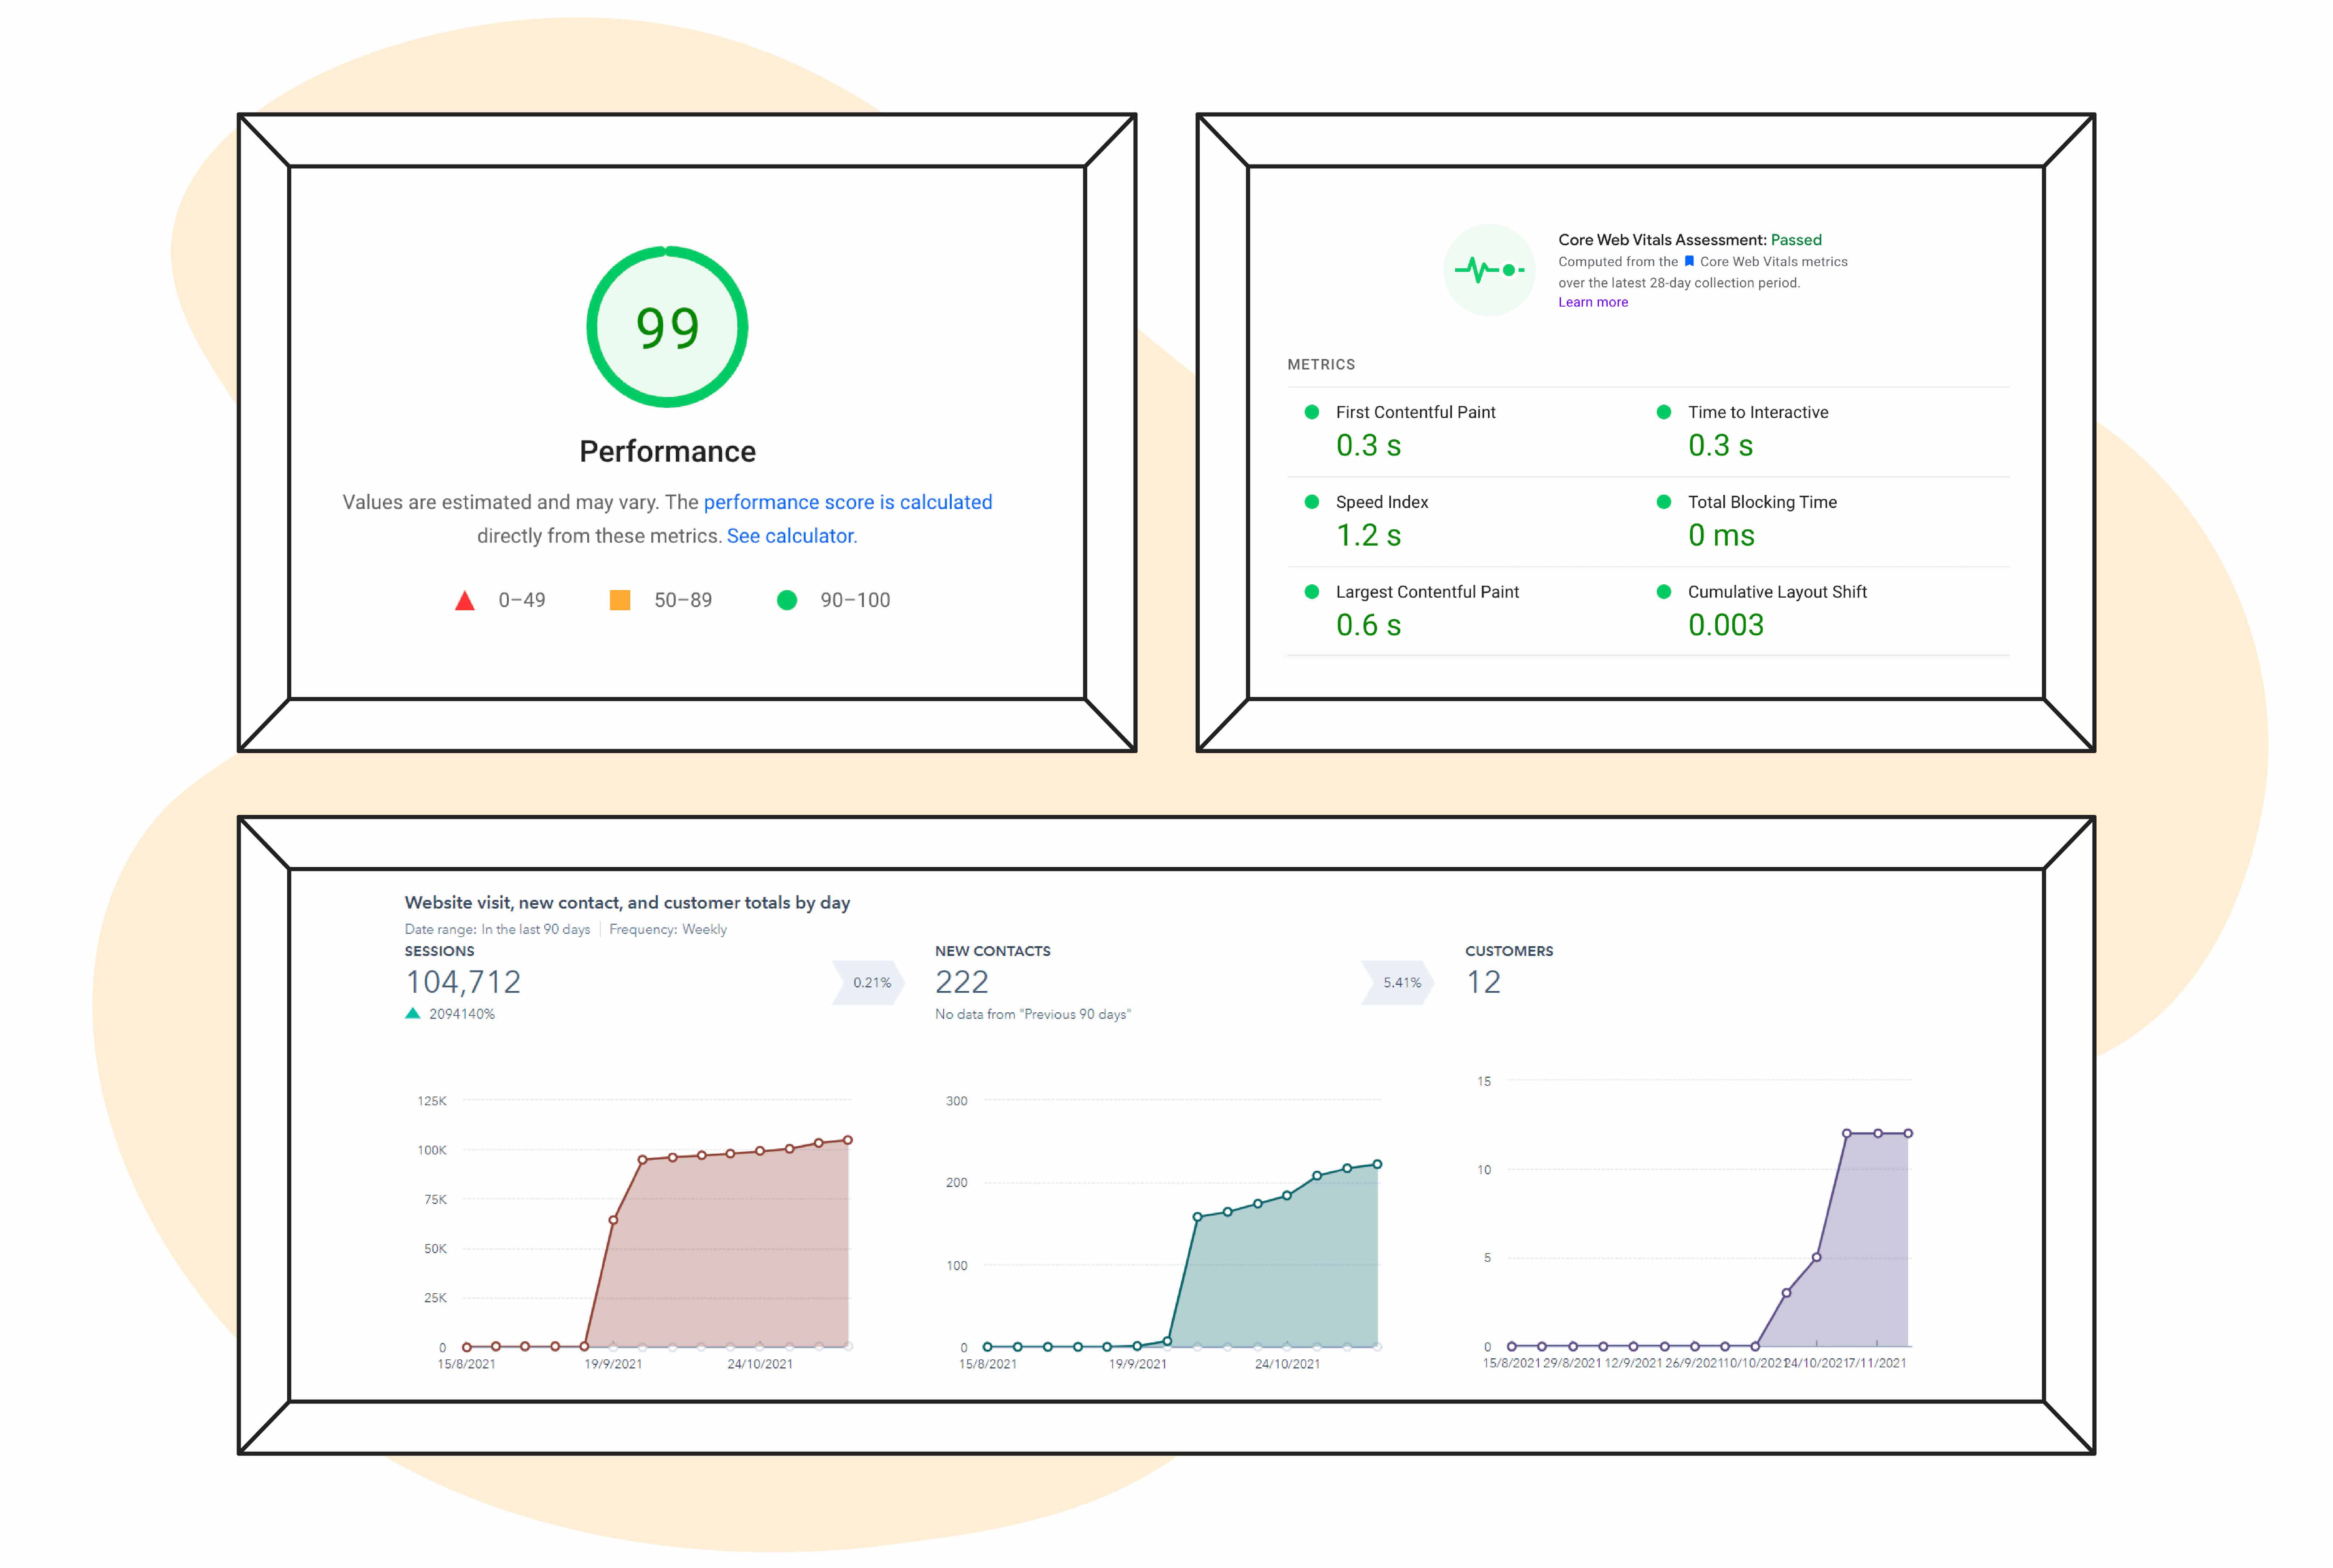Click the 'Frequency: Weekly' label

668,930
